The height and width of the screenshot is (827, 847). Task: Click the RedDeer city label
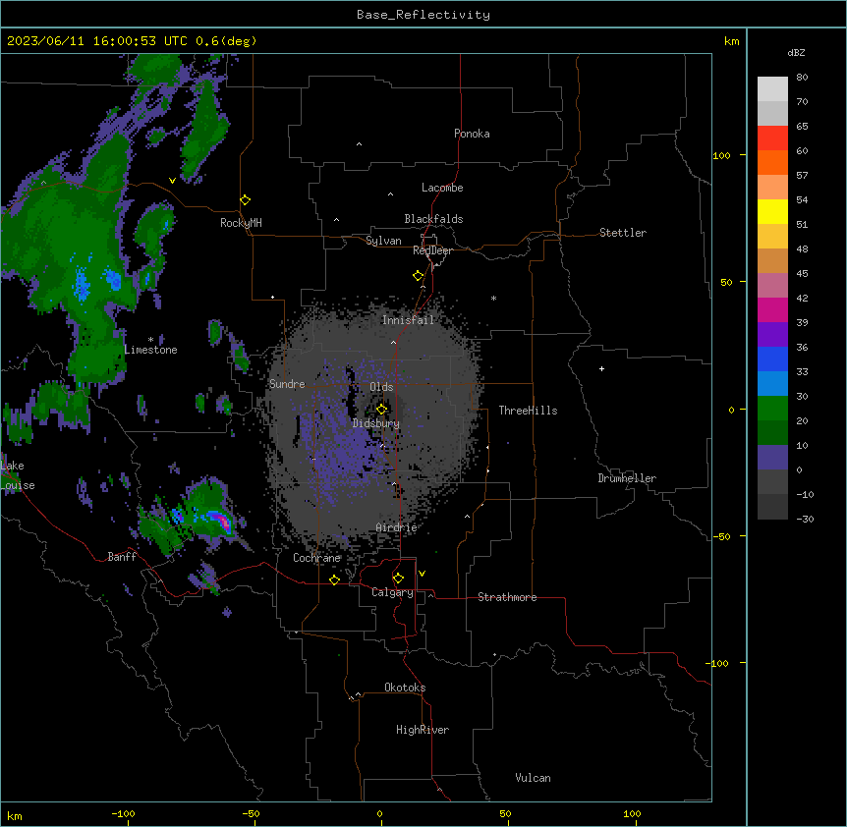(432, 250)
